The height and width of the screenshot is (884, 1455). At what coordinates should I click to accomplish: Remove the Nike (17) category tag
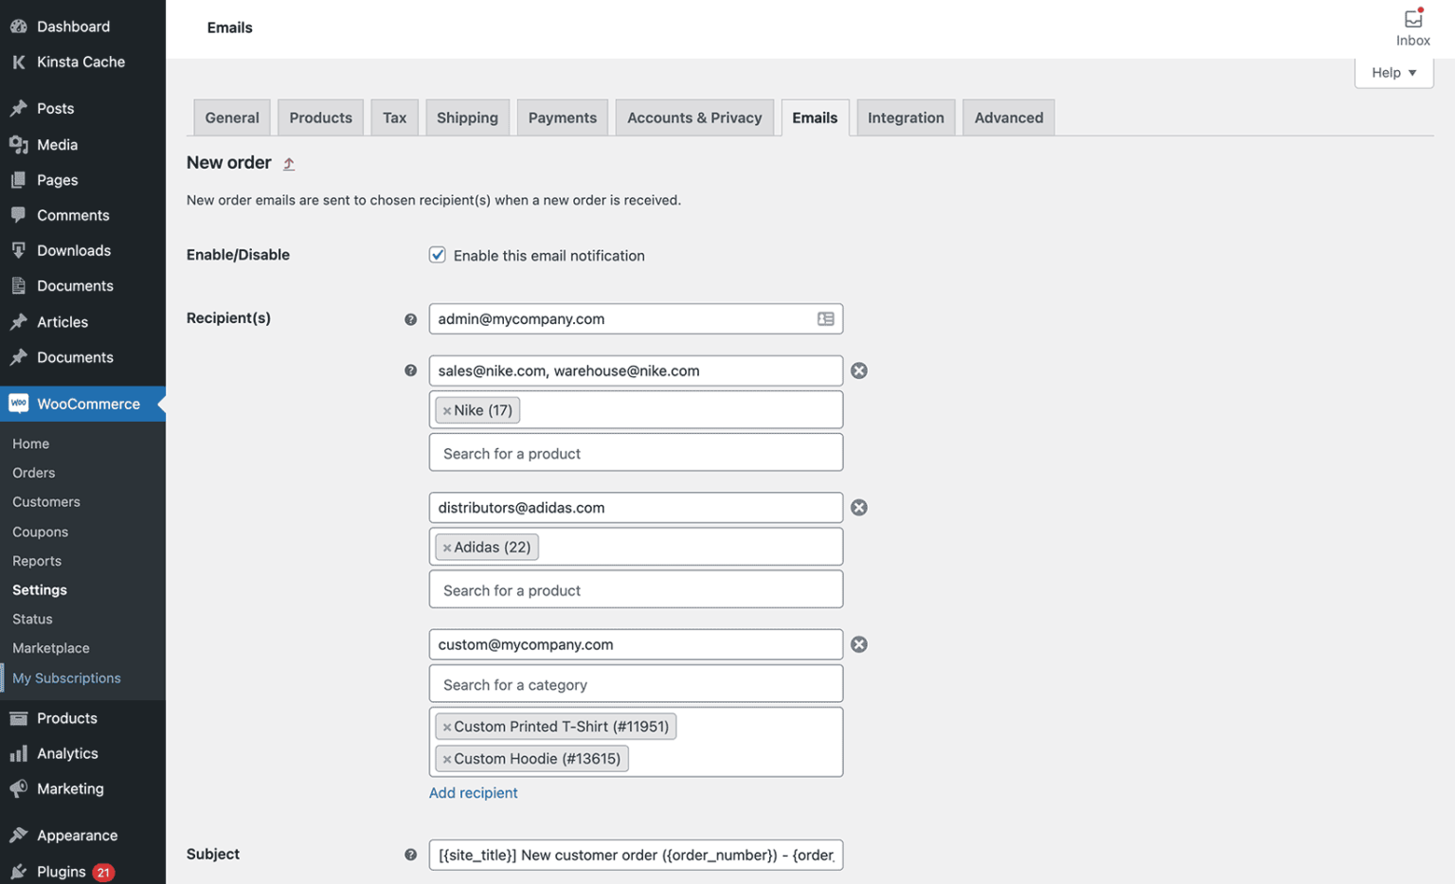pos(447,409)
